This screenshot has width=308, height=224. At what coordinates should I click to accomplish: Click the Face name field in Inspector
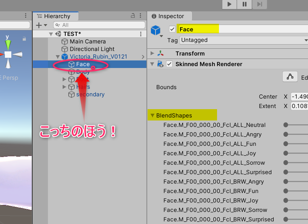243,29
